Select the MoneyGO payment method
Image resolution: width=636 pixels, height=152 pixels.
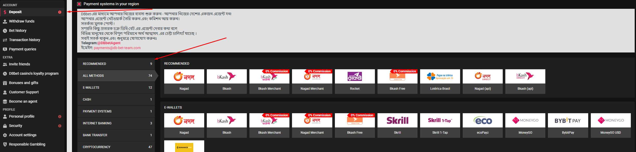(525, 125)
